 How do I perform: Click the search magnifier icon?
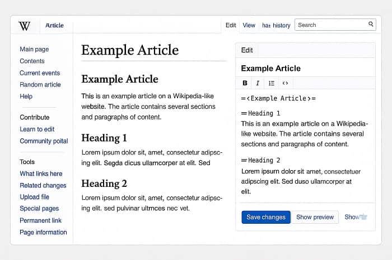(x=371, y=25)
